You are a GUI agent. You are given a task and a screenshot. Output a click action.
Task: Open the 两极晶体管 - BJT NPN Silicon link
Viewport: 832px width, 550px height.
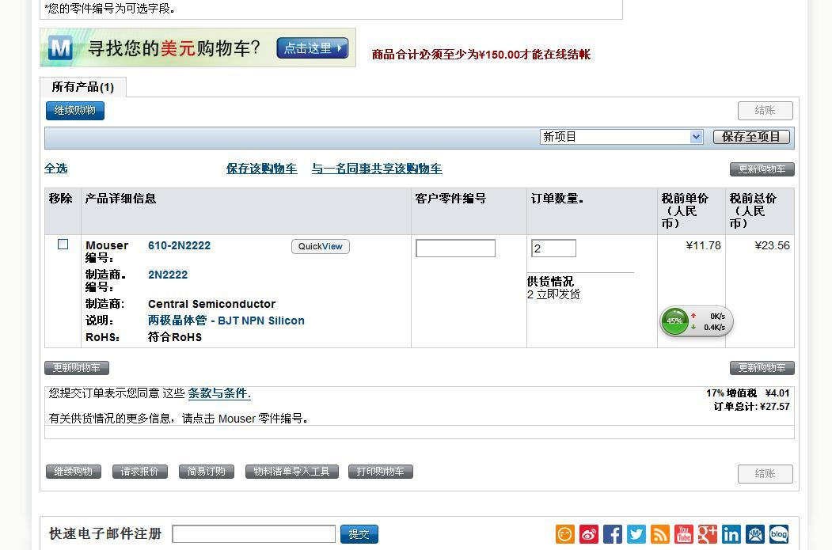pos(226,321)
